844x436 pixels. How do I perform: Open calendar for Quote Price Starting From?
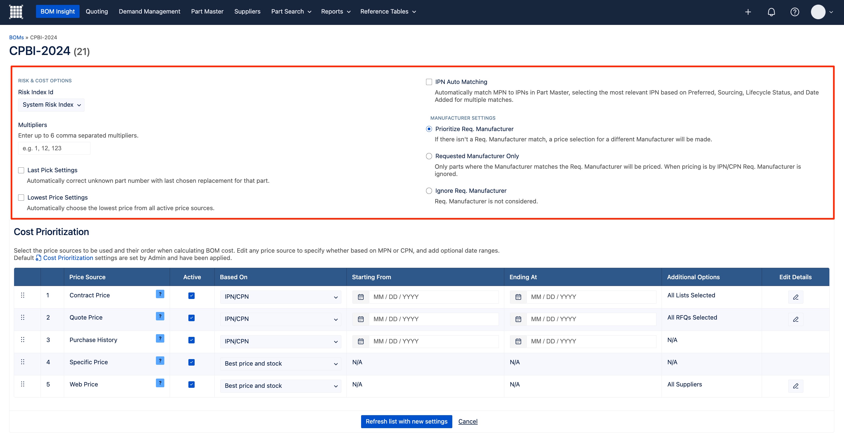coord(361,319)
